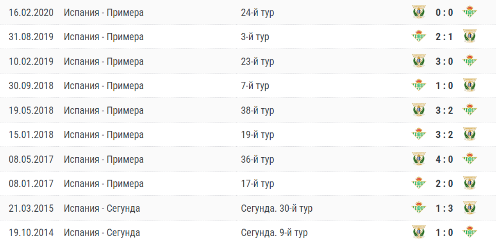496x244 pixels.
Task: Click the 1 : 3 score result
Action: (444, 208)
